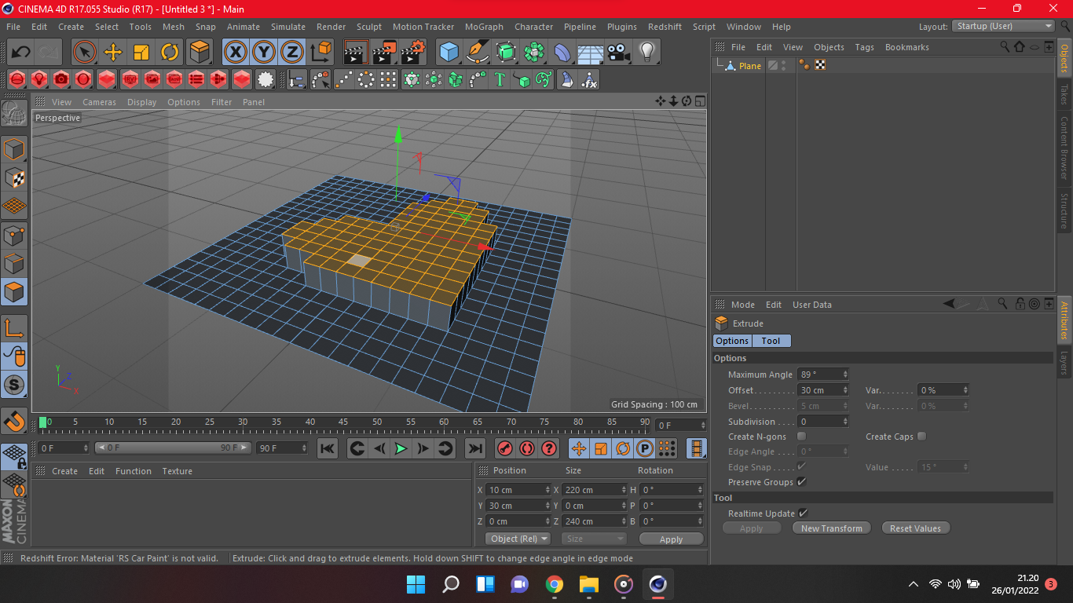Open the Simulate menu
The image size is (1073, 603).
tap(288, 27)
